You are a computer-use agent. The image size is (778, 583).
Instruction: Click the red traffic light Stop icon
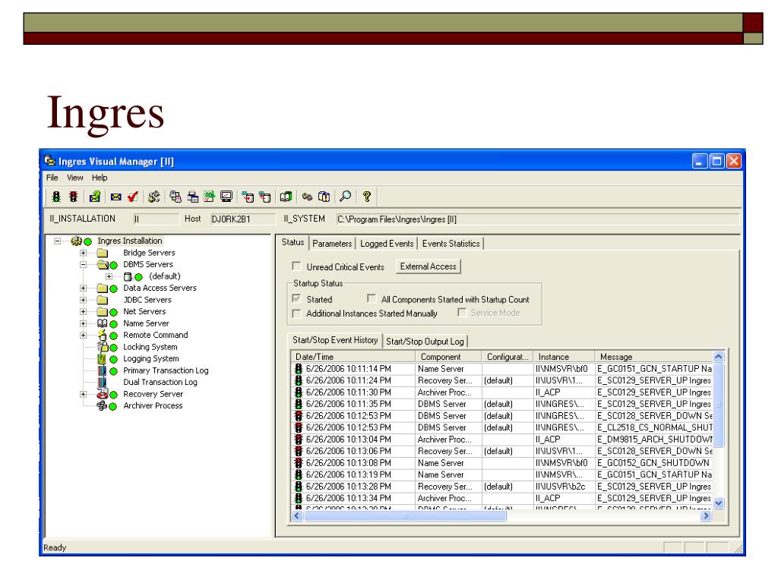coord(73,197)
